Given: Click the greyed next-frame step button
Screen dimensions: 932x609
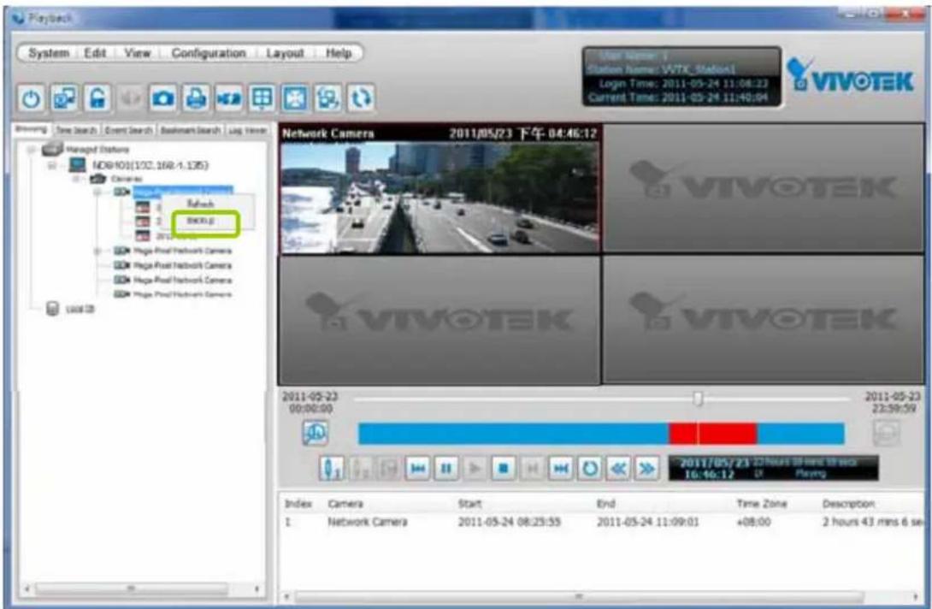Looking at the screenshot, I should click(532, 469).
